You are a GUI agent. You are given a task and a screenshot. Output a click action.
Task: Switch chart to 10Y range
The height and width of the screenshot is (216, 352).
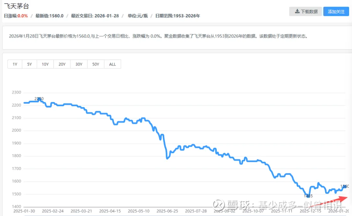(x=45, y=64)
